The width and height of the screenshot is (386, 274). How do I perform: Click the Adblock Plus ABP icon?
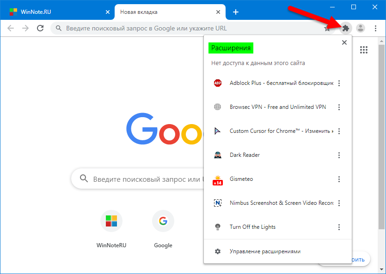(x=218, y=83)
